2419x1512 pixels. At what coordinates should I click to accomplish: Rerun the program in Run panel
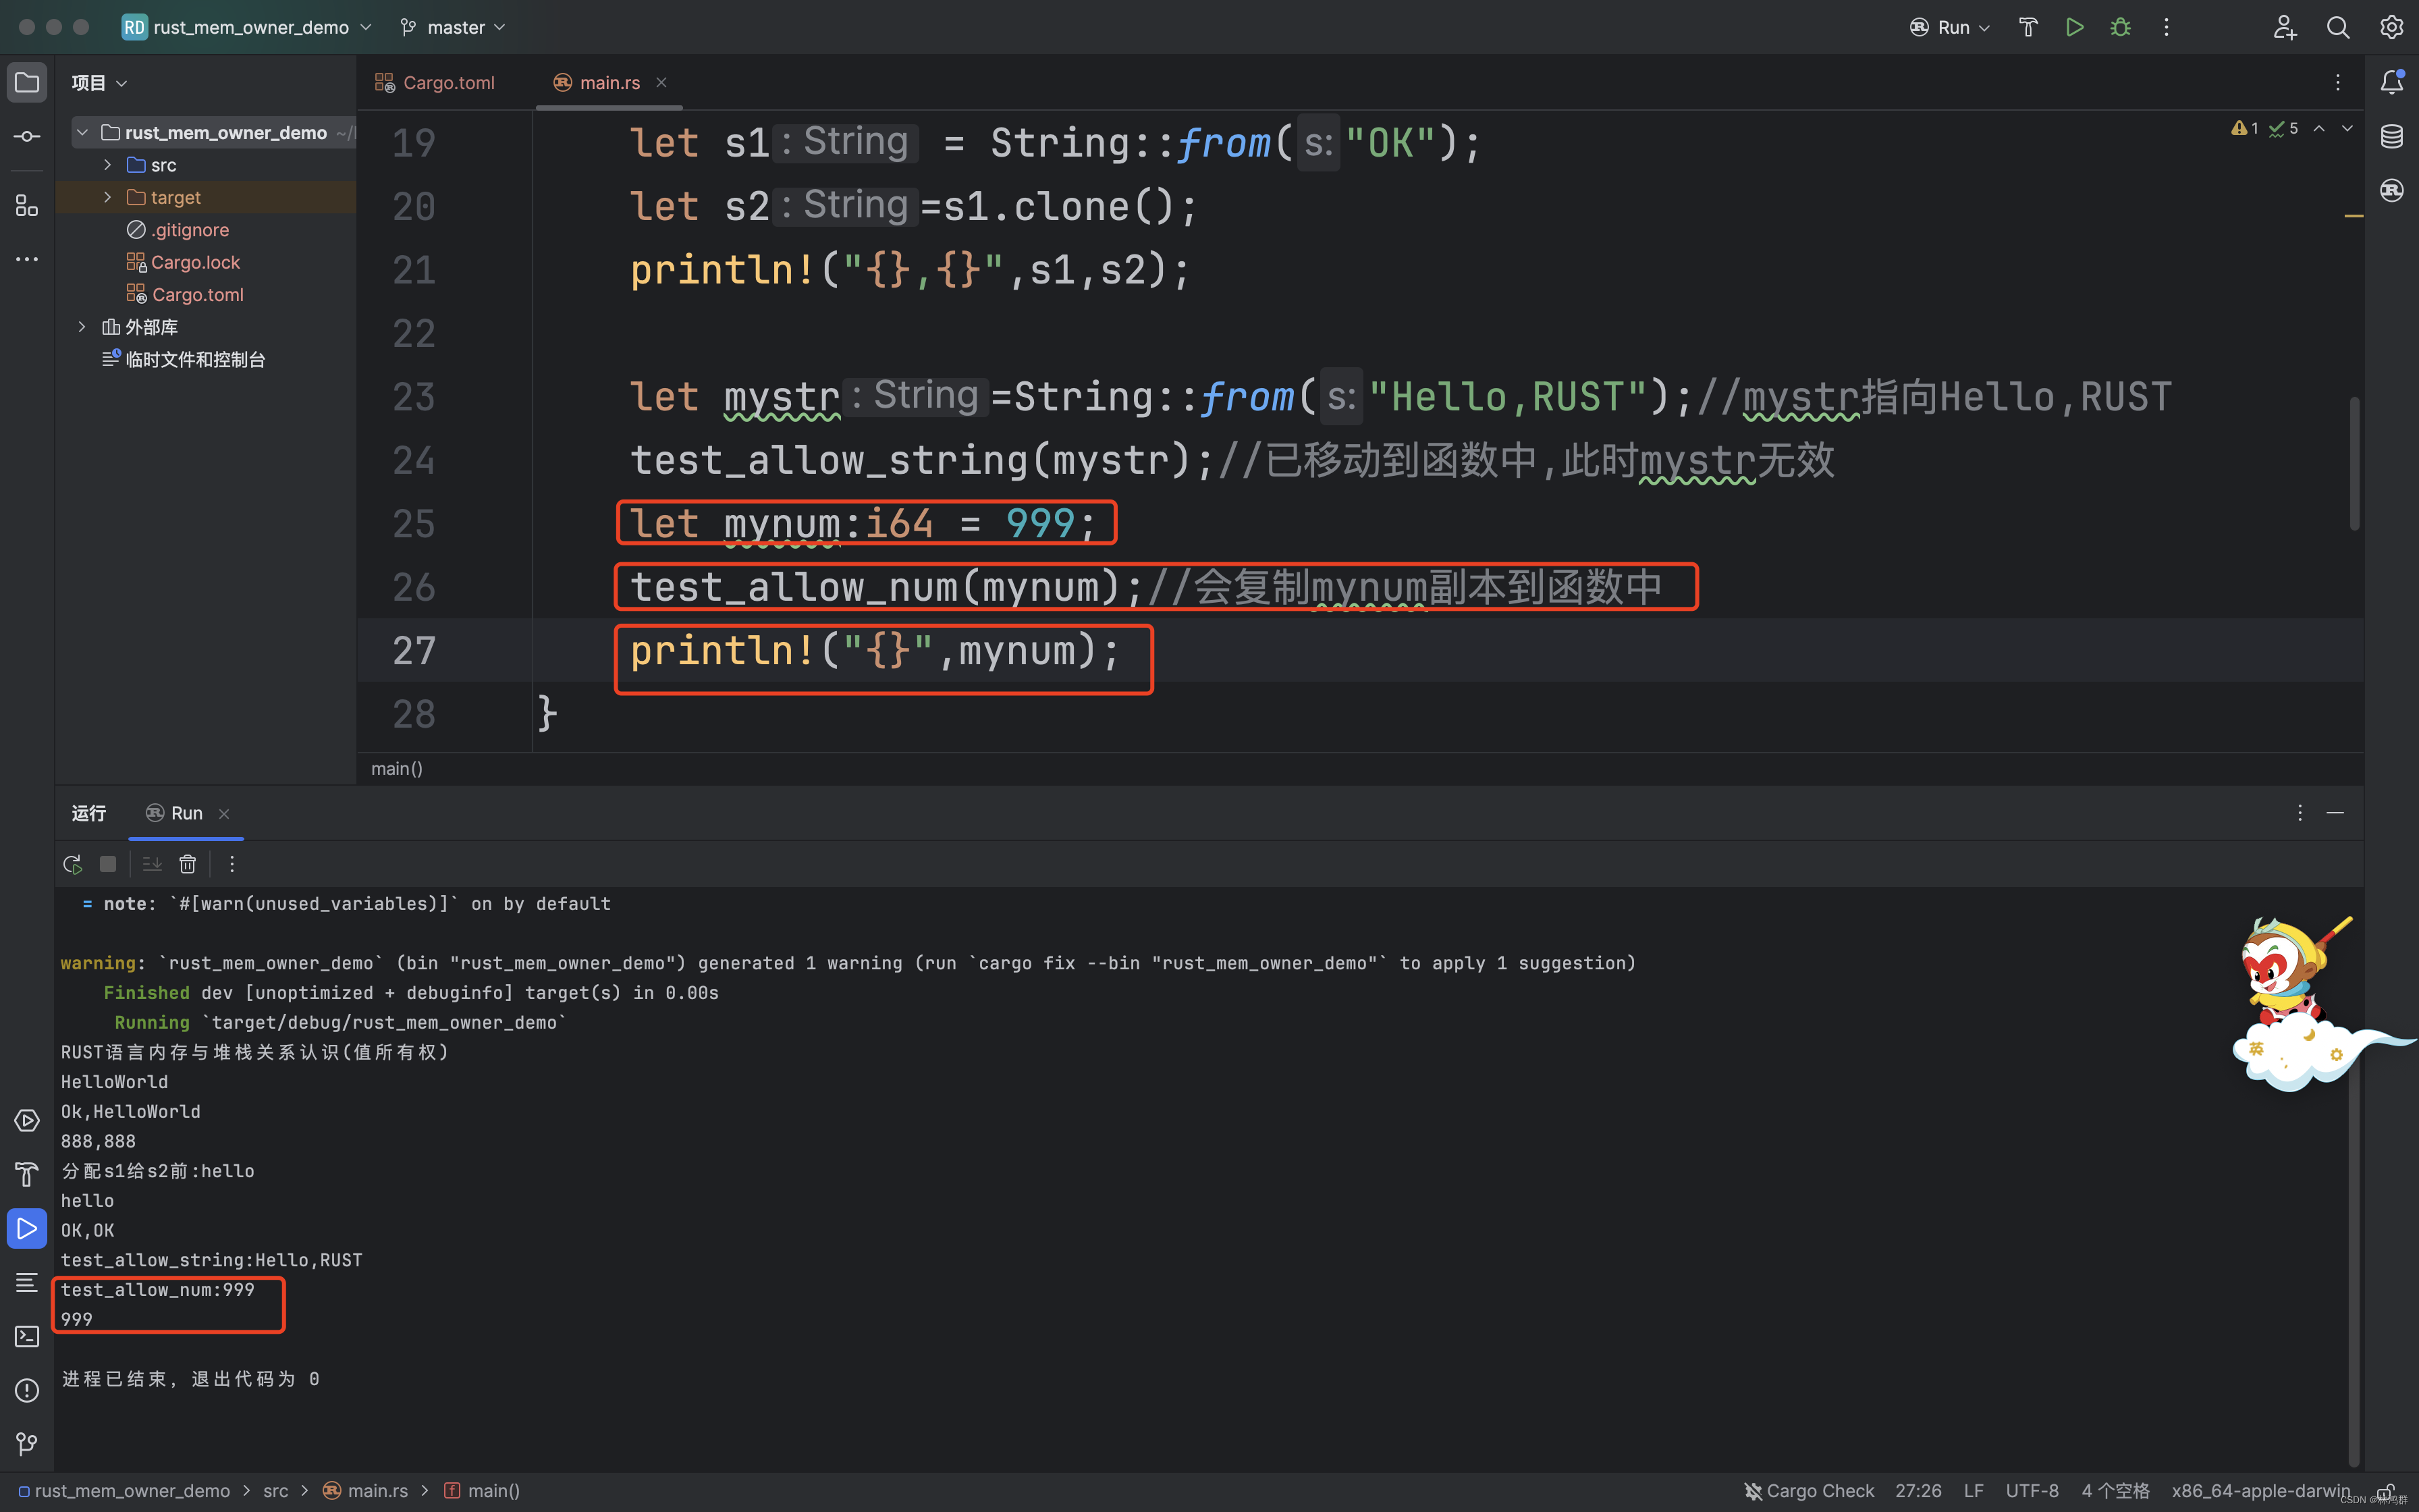point(72,863)
